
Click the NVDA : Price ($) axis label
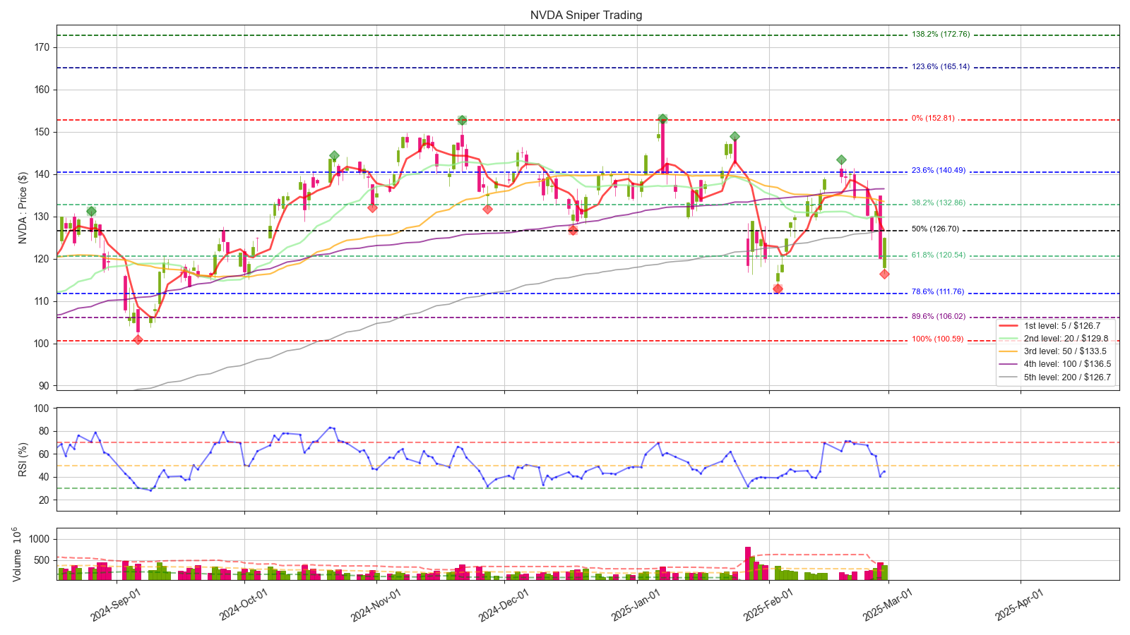[x=23, y=208]
